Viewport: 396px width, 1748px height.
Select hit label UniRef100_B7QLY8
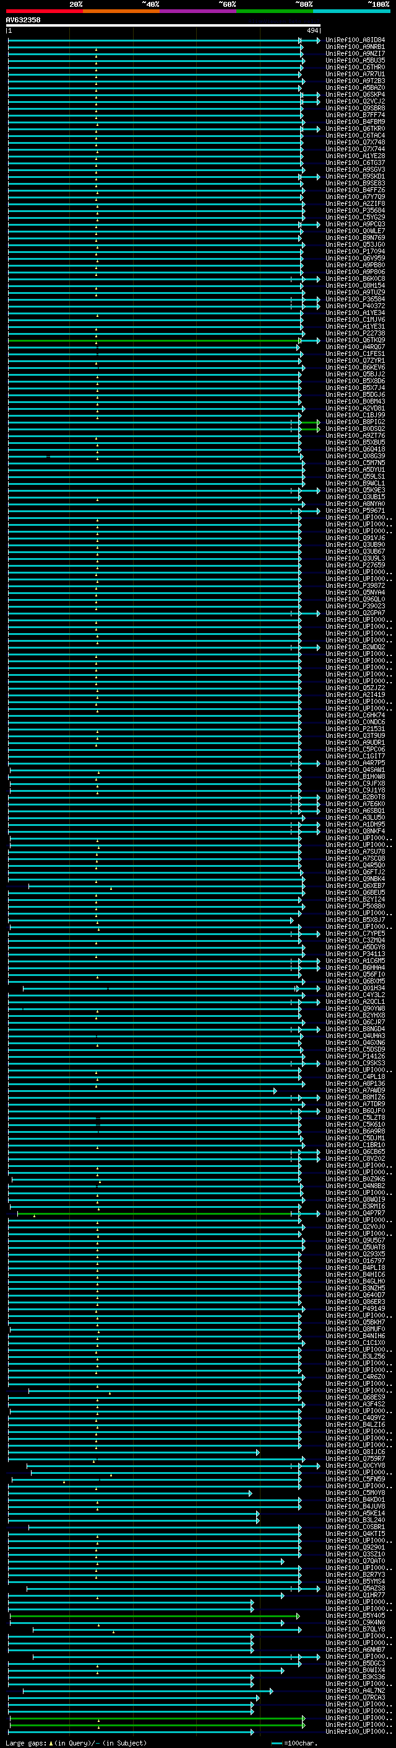(355, 1628)
